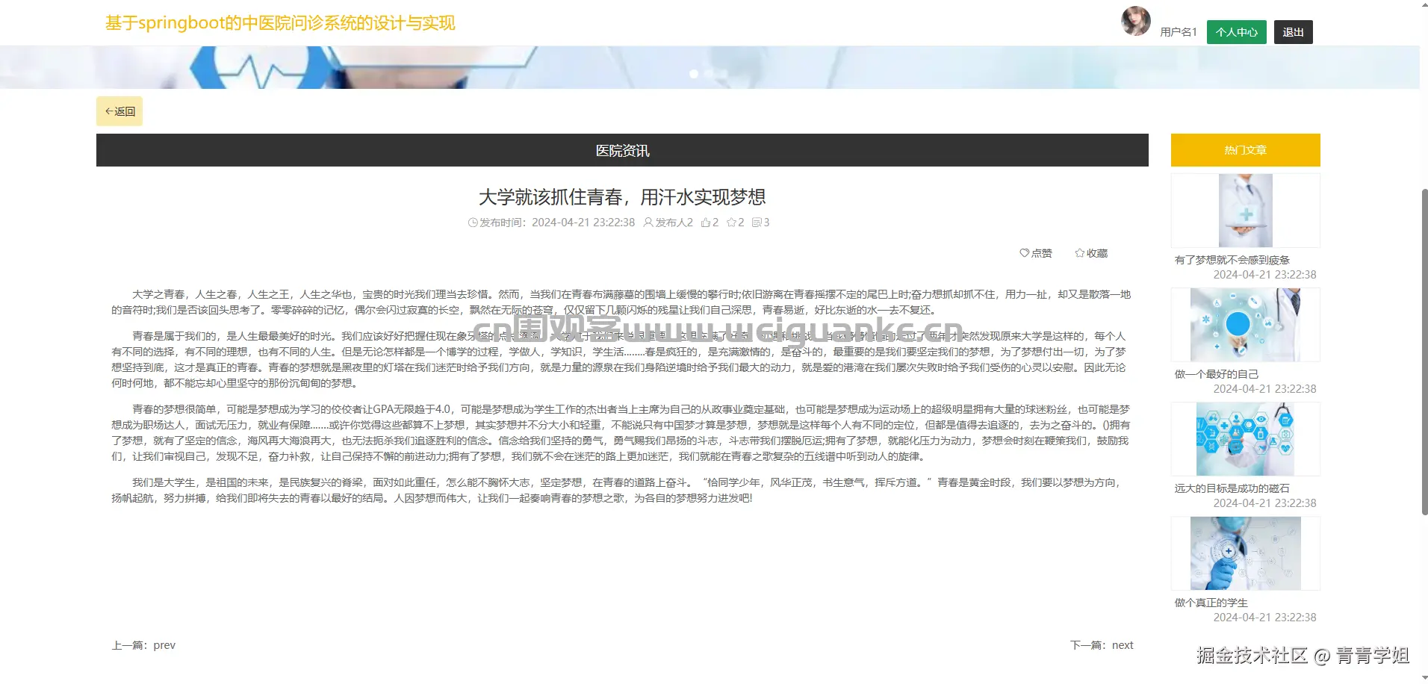Screen dimensions: 1428x684
Task: Click the page vertical scrollbar
Action: 1424,351
